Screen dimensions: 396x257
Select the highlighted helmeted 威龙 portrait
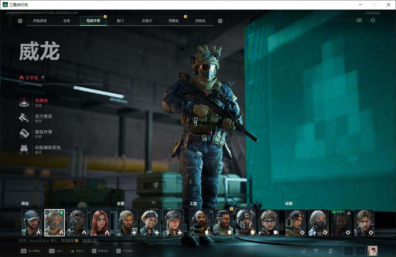55,223
